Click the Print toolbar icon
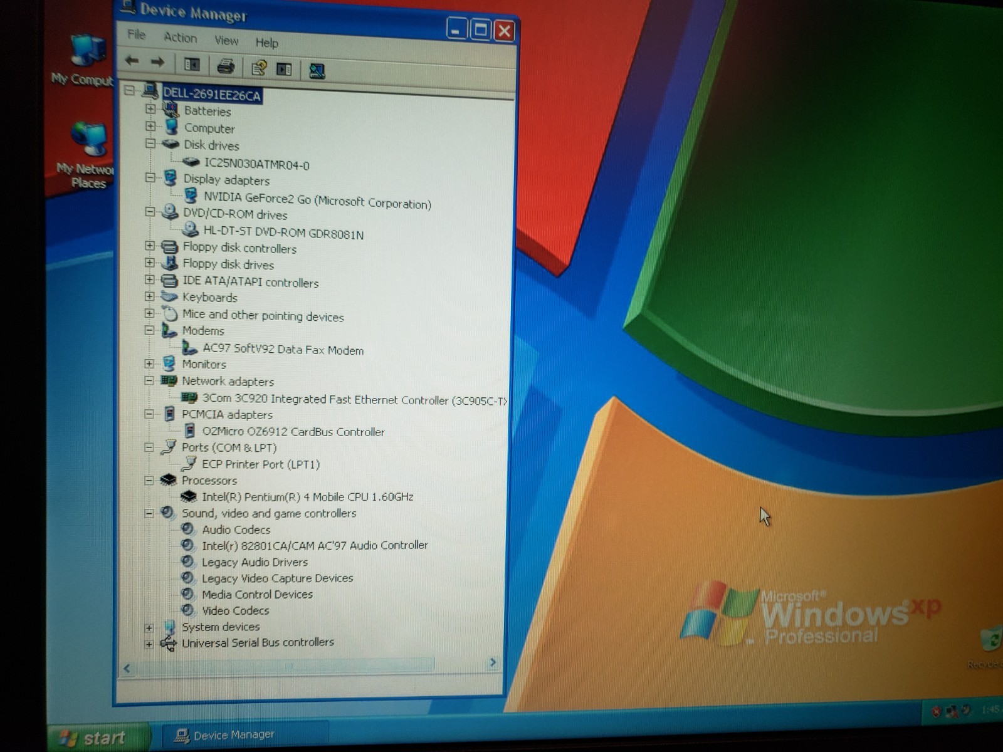1003x752 pixels. point(225,66)
